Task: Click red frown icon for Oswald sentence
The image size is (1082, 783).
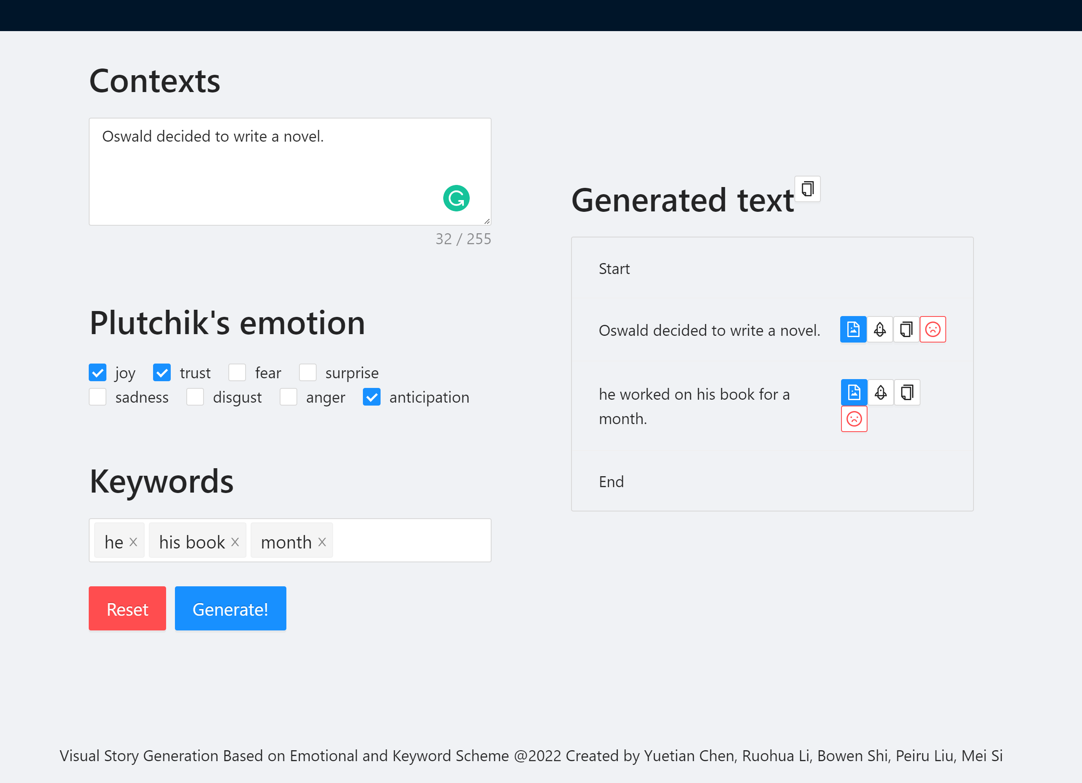Action: tap(933, 329)
